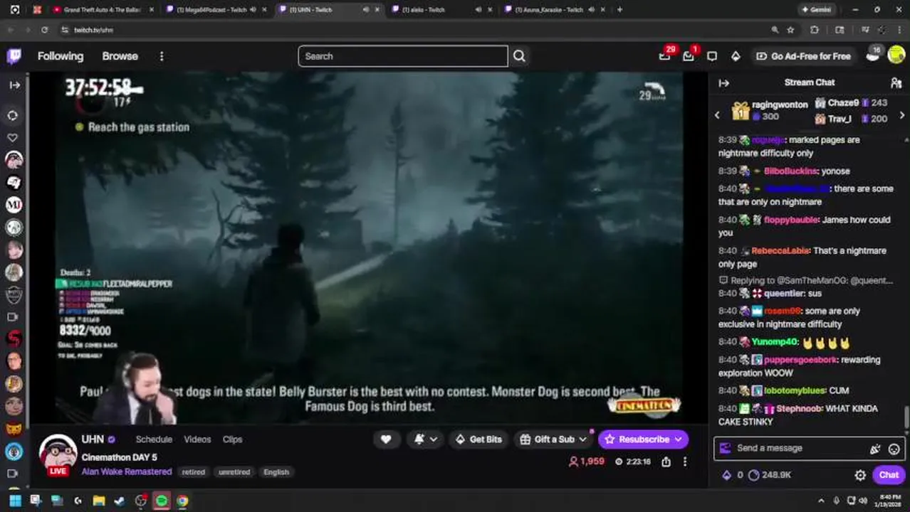The height and width of the screenshot is (512, 910).
Task: Open chat settings gear
Action: pyautogui.click(x=860, y=475)
